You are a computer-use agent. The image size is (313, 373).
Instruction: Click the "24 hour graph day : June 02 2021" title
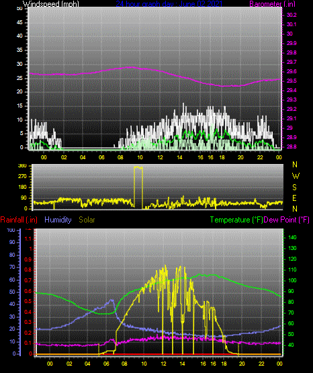click(169, 3)
